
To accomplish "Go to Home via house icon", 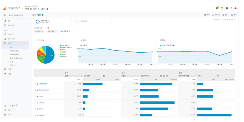I will coord(5,21).
